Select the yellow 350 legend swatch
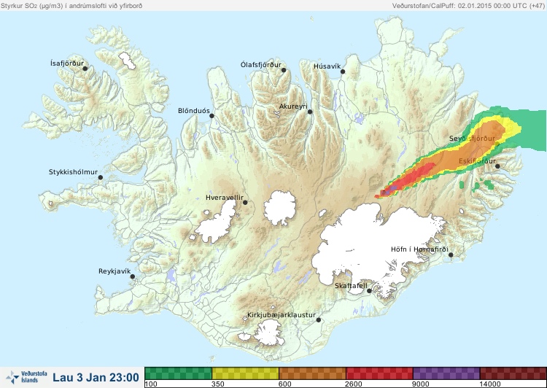The width and height of the screenshot is (547, 388). (x=246, y=373)
